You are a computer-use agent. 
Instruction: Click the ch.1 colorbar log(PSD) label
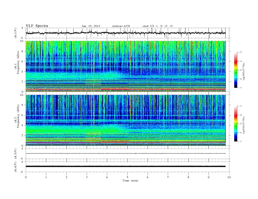[x=244, y=71]
